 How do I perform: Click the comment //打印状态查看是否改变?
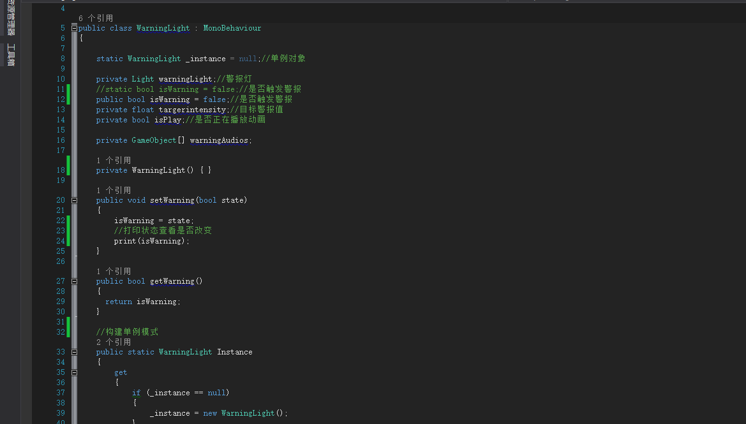[163, 231]
